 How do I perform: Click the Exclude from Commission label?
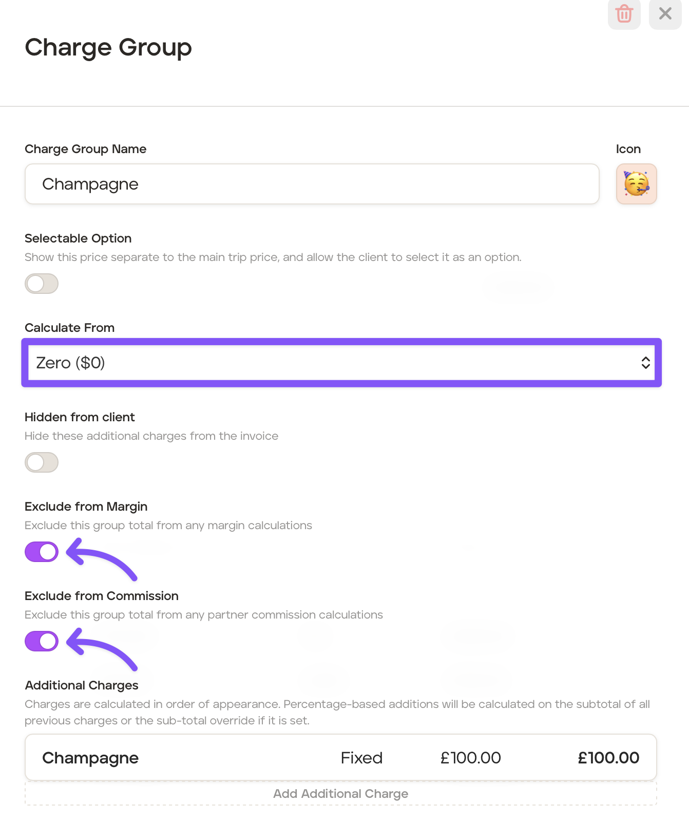pyautogui.click(x=102, y=596)
